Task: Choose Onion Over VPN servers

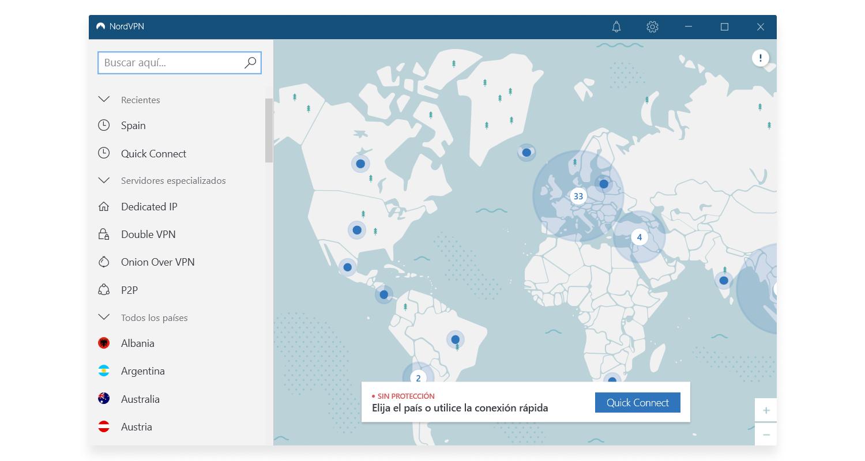Action: point(157,262)
